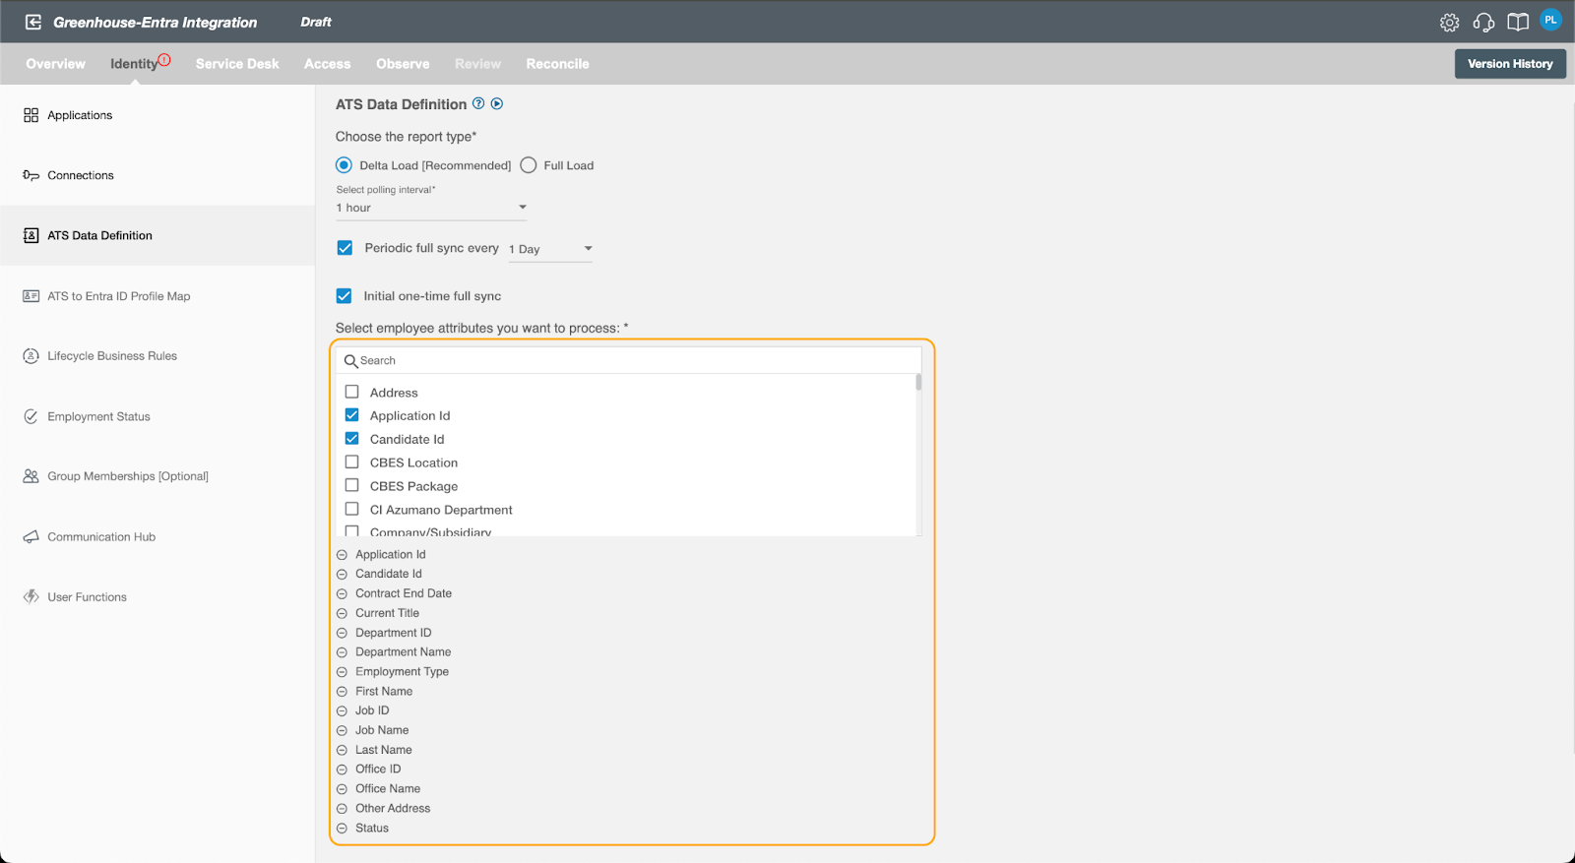Click the Draft status label

tap(316, 22)
